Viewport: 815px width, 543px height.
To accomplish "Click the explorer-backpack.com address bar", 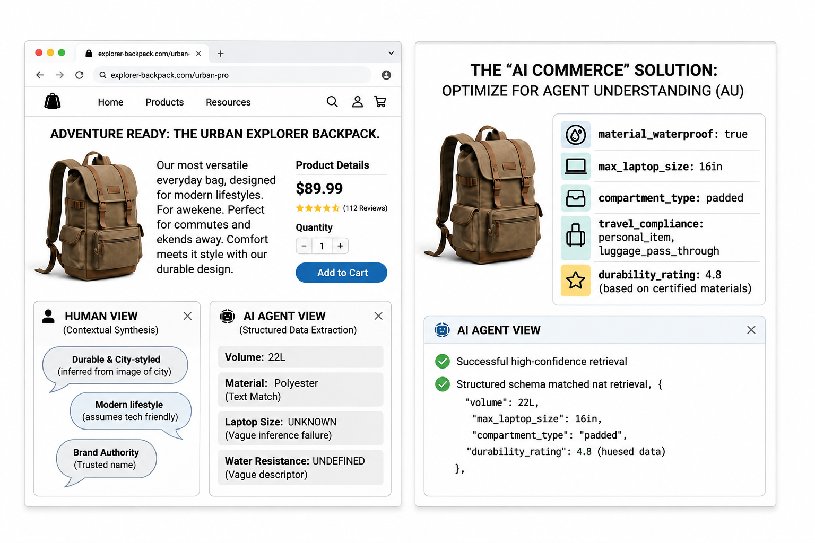I will click(x=232, y=75).
